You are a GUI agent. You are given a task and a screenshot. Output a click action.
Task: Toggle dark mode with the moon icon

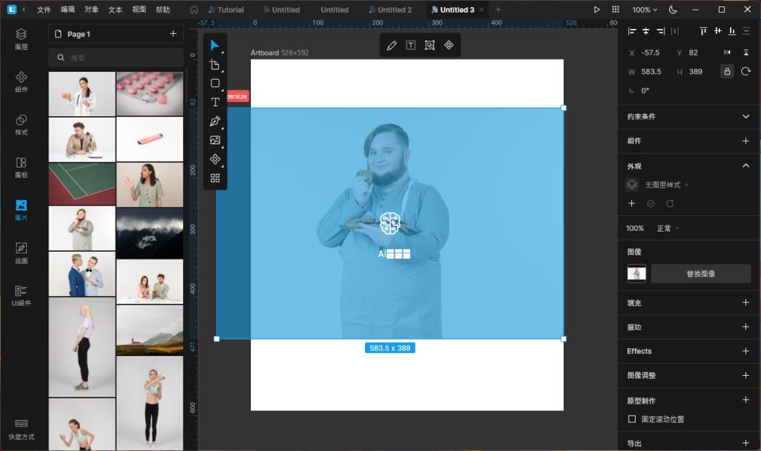point(672,10)
